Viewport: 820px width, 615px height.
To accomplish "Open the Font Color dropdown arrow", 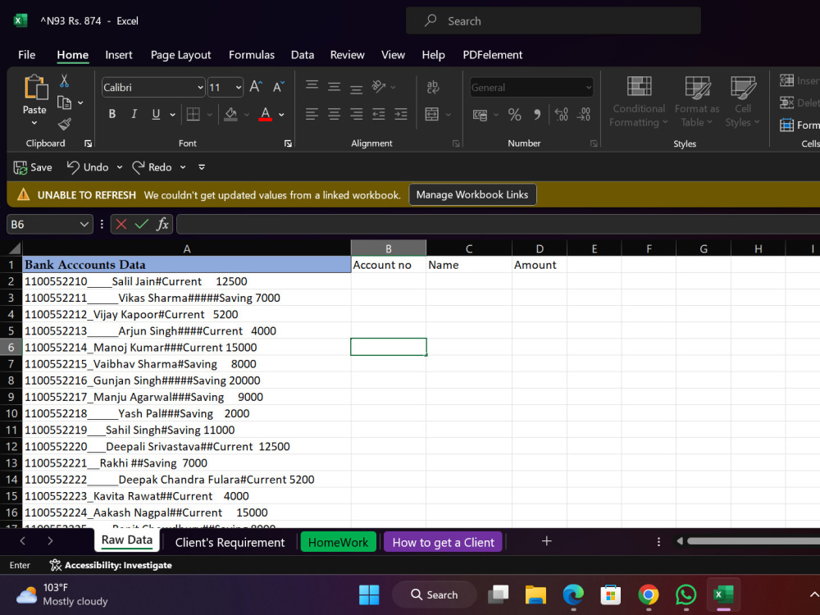I will click(281, 115).
